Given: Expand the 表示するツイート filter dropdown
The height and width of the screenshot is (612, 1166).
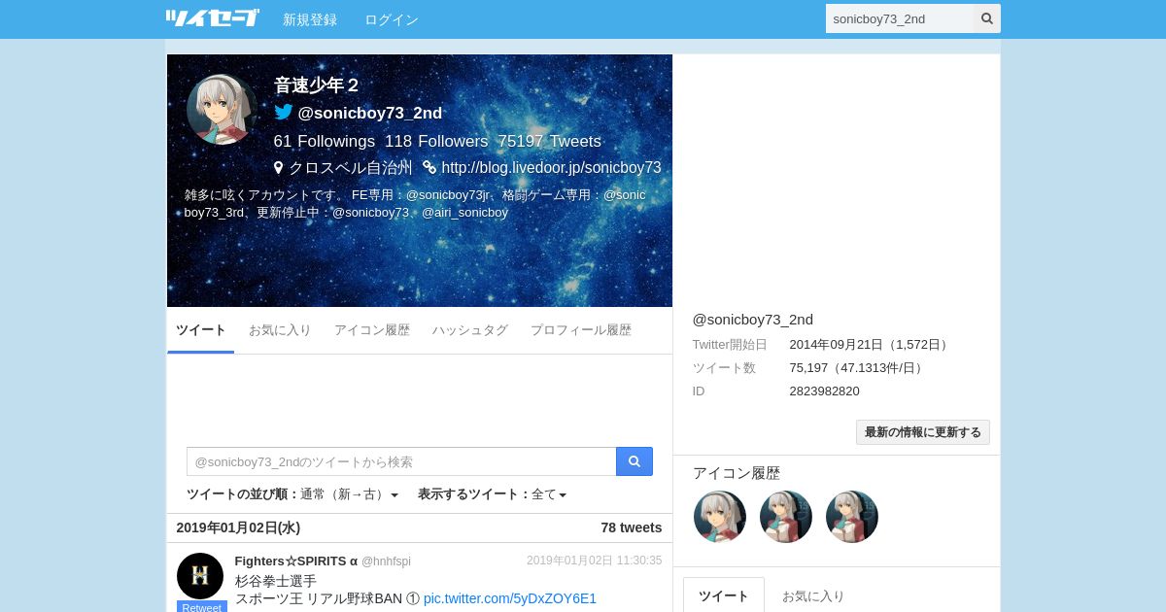Looking at the screenshot, I should [492, 494].
